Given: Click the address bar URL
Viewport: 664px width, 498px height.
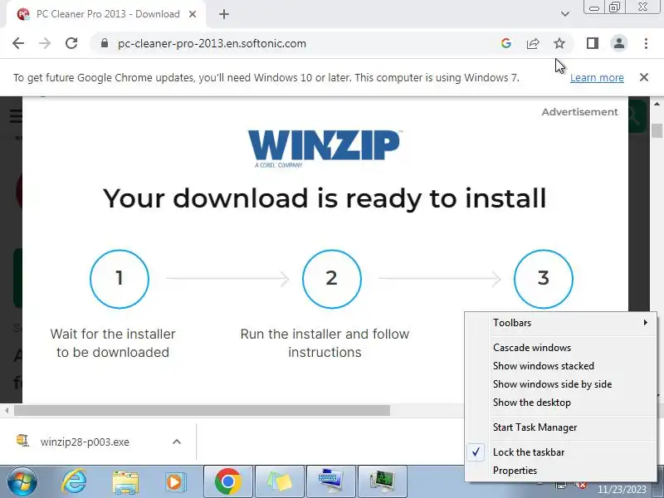Looking at the screenshot, I should 212,44.
